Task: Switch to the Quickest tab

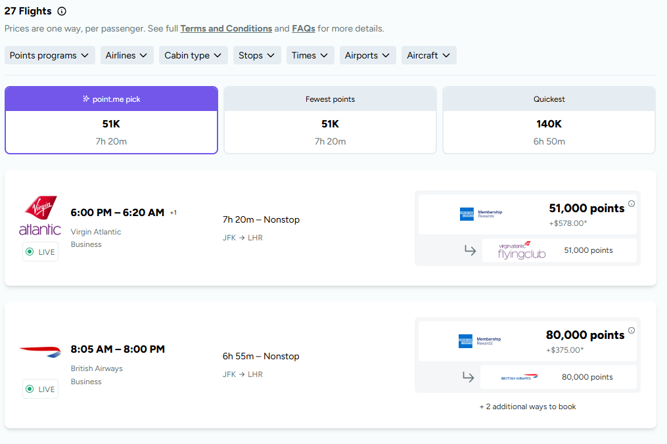Action: coord(549,120)
